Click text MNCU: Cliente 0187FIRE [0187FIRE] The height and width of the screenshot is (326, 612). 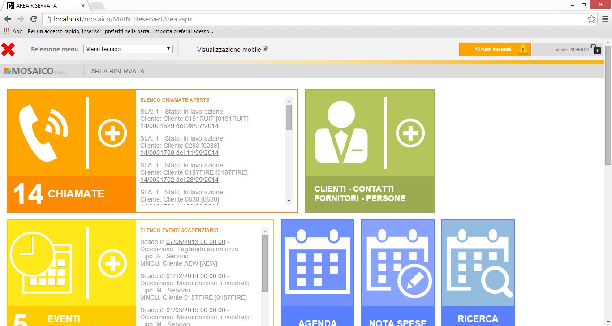[x=194, y=297]
